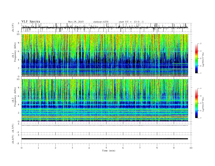
Task: Click the 'start UT = 13:0 :1' label
Action: click(x=131, y=22)
